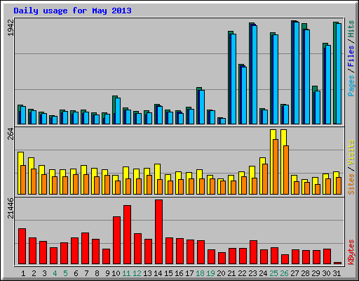359x281 pixels.
Task: Click the 'Daily usage for May 2013' title
Action: [x=72, y=11]
